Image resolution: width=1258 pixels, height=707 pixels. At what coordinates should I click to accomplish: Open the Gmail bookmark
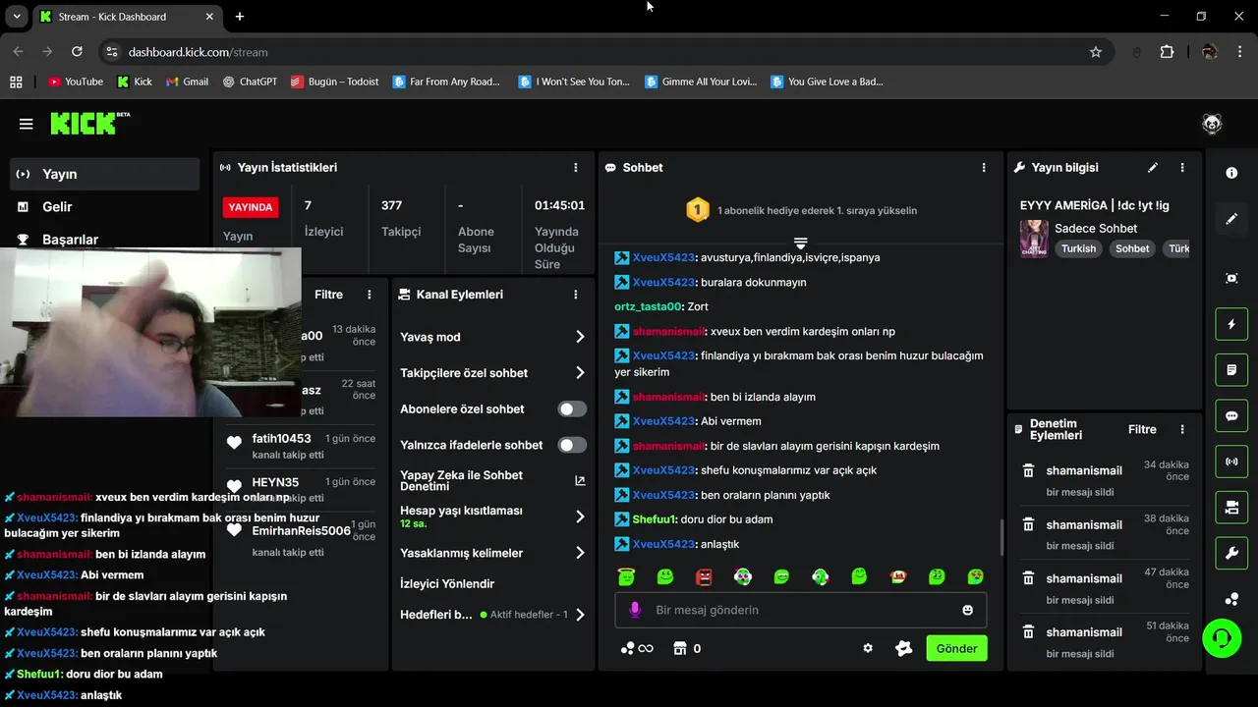[187, 82]
